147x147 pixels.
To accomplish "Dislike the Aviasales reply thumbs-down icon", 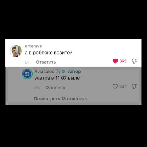I will (134, 86).
